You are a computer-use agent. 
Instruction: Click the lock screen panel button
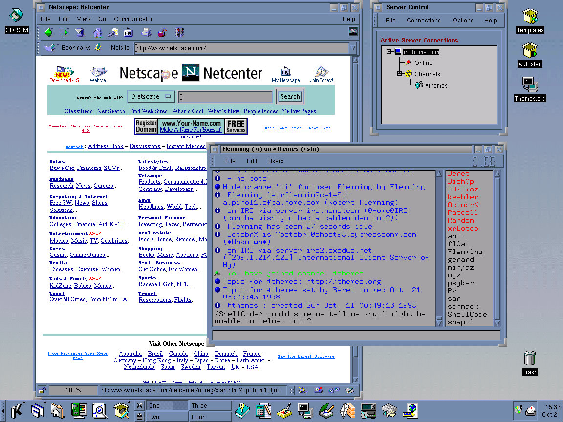pos(139,416)
